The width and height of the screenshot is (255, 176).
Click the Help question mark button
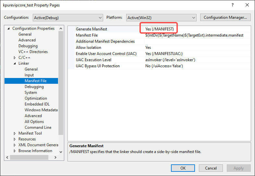232,5
